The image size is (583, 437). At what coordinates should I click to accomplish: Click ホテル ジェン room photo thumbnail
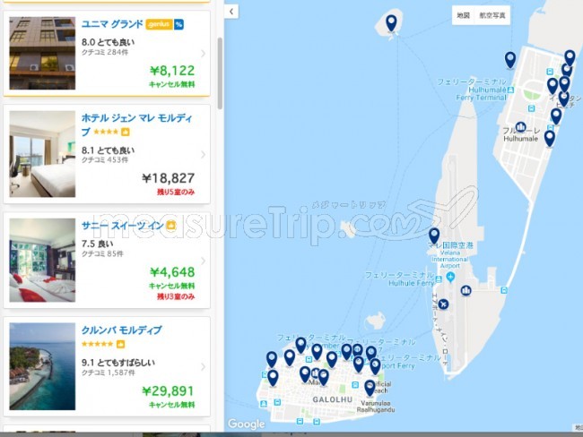point(42,154)
